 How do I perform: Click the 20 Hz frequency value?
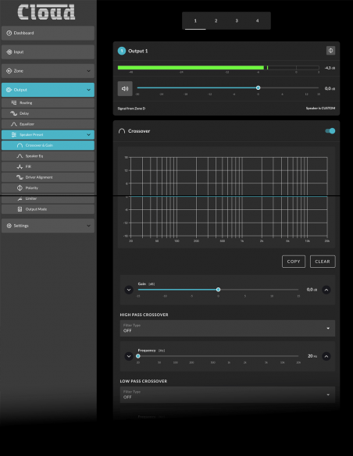click(312, 356)
